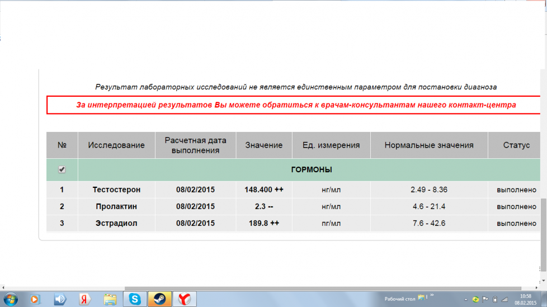The width and height of the screenshot is (547, 307).
Task: Open the clock and date panel
Action: [x=526, y=299]
